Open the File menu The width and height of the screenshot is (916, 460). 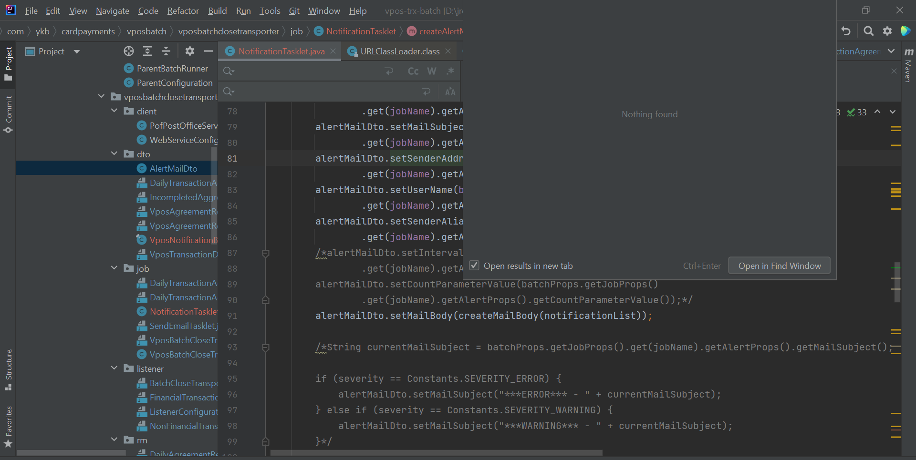(31, 10)
